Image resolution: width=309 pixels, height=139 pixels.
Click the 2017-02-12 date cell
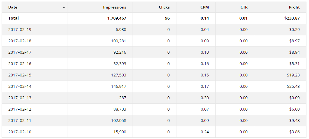click(20, 109)
